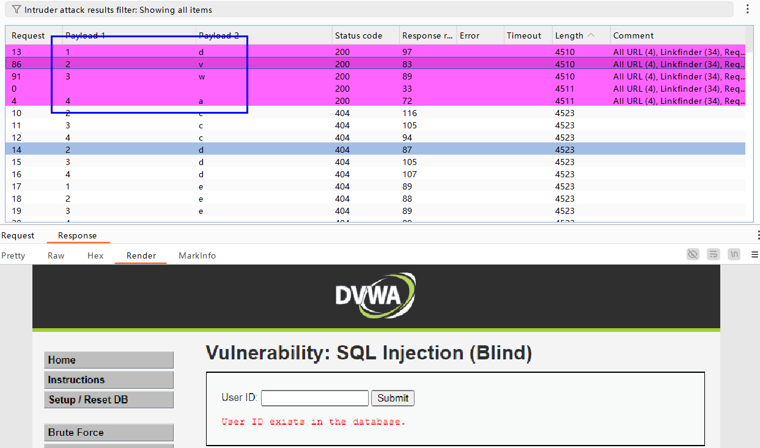This screenshot has height=448, width=760.
Task: Enable line wrapping in the response view
Action: click(x=713, y=254)
